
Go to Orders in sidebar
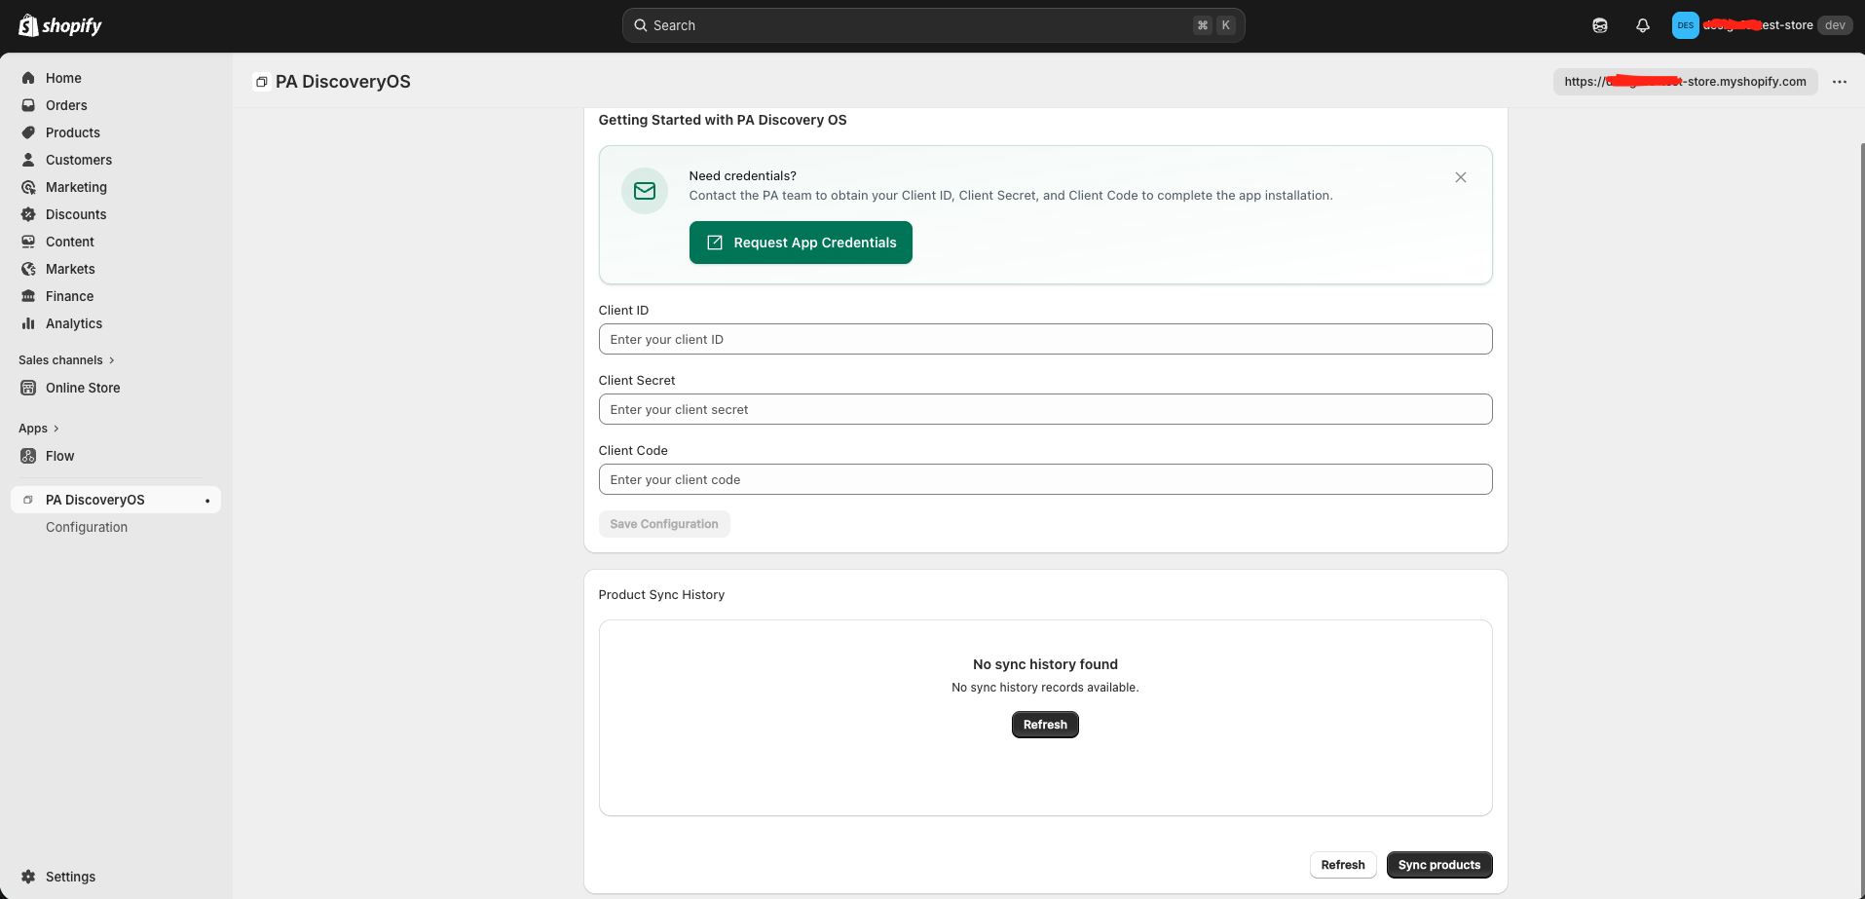point(66,105)
